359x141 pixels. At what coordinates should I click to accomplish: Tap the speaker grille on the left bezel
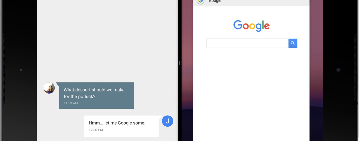tap(3, 69)
